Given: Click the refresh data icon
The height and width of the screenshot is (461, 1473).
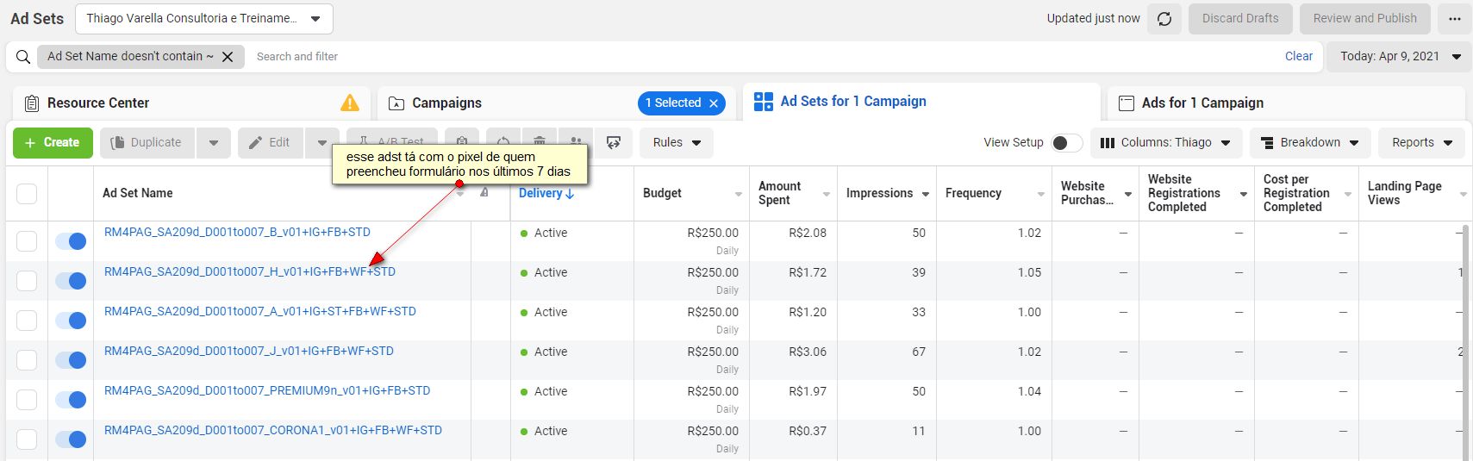Looking at the screenshot, I should 1164,19.
